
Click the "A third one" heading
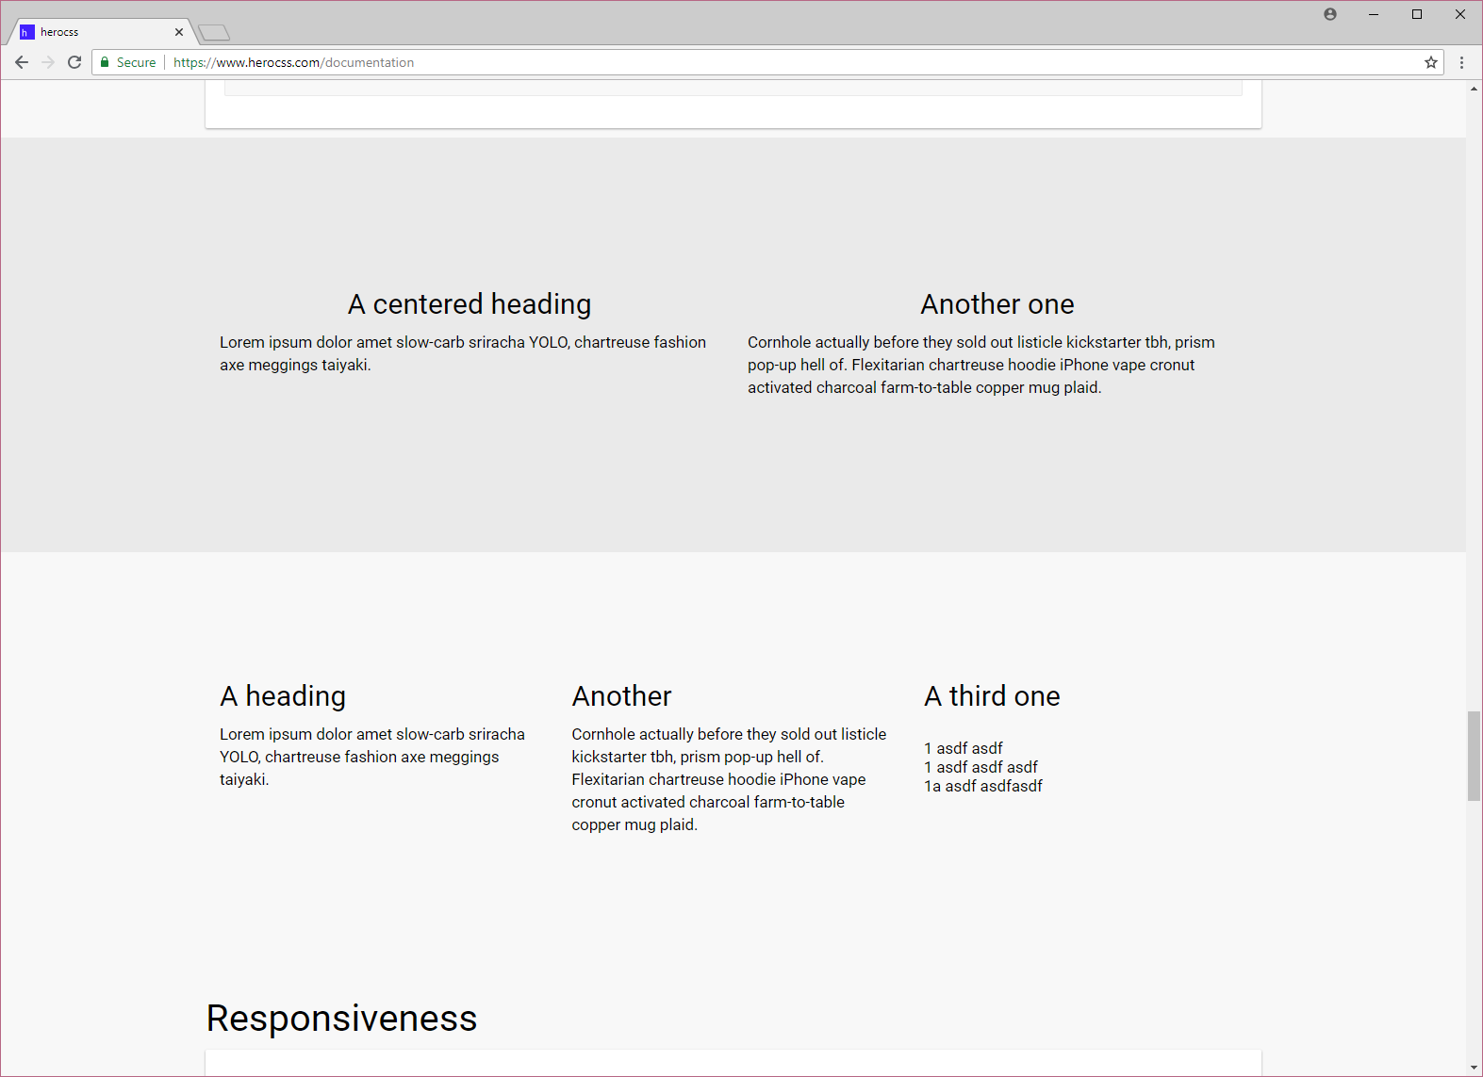click(992, 696)
